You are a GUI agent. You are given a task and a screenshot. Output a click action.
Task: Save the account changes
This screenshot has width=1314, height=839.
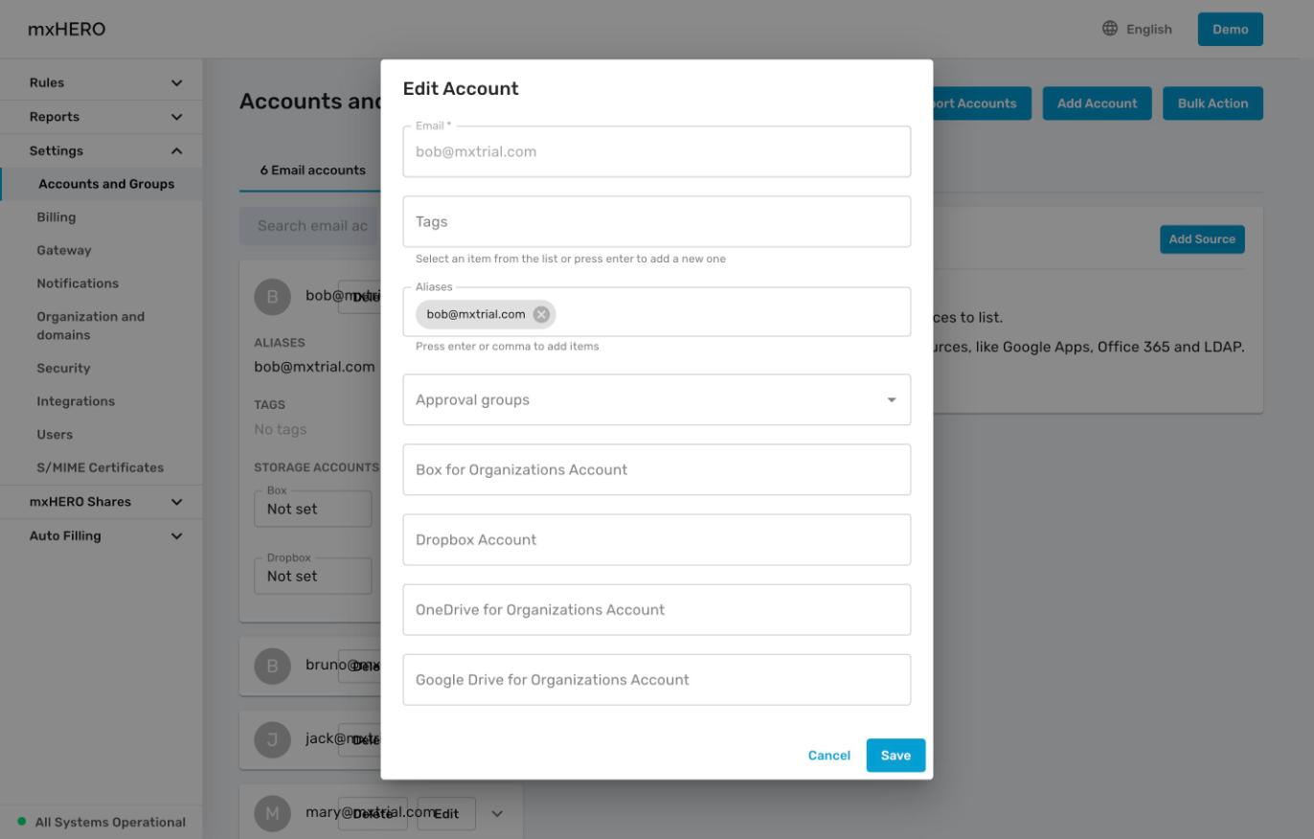coord(895,756)
